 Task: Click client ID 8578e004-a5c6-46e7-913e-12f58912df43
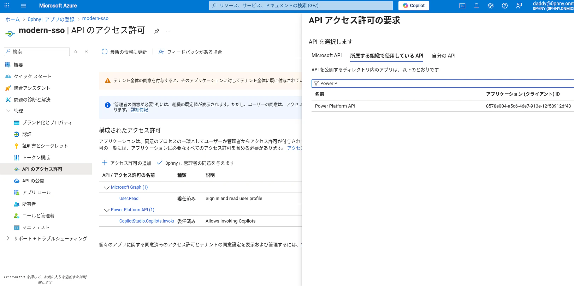[528, 106]
